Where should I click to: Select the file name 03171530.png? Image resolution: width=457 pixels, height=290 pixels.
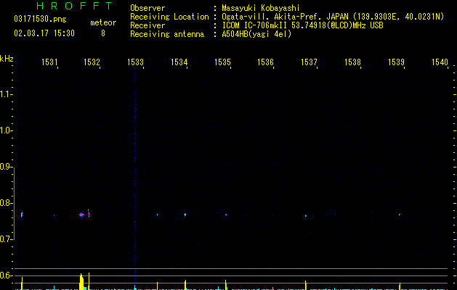click(x=40, y=19)
